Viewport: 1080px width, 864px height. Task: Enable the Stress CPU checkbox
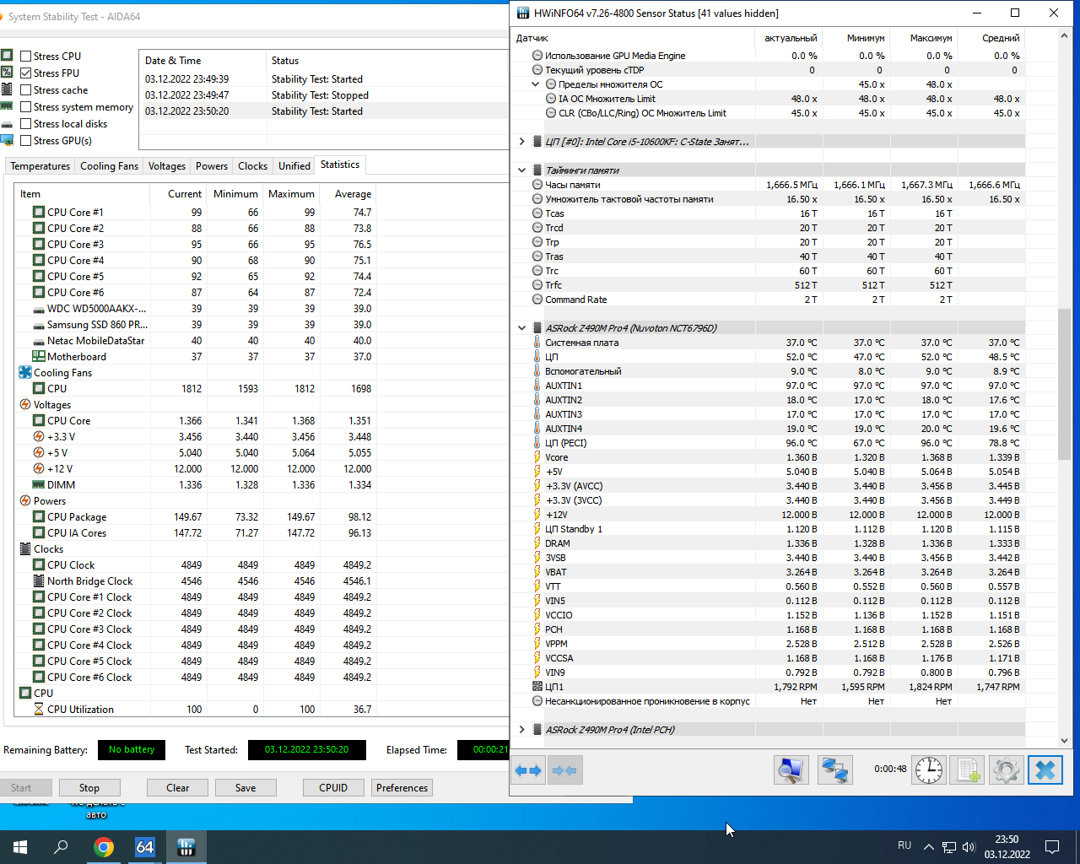pos(26,56)
